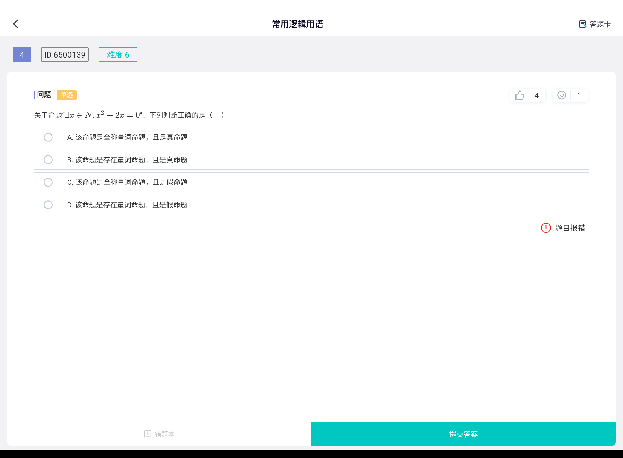This screenshot has height=458, width=623.
Task: Click option text 该命题是存在量词命题，且是真命题
Action: tap(131, 160)
